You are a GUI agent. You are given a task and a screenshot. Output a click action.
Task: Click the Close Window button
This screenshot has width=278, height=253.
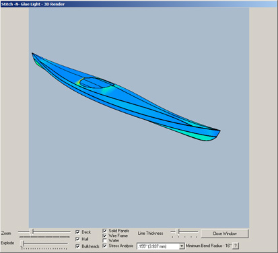[x=225, y=233]
